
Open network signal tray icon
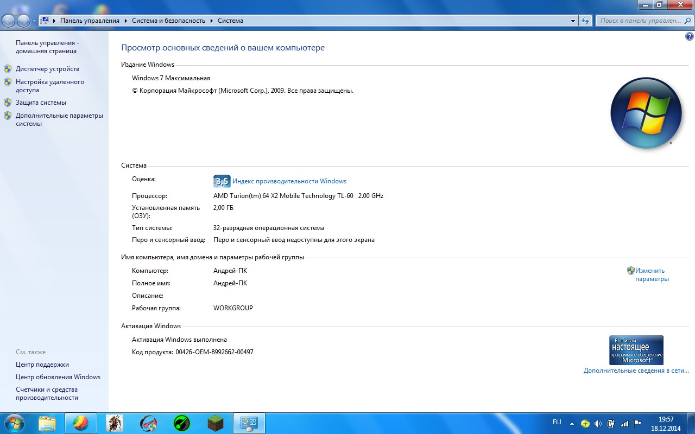[624, 423]
